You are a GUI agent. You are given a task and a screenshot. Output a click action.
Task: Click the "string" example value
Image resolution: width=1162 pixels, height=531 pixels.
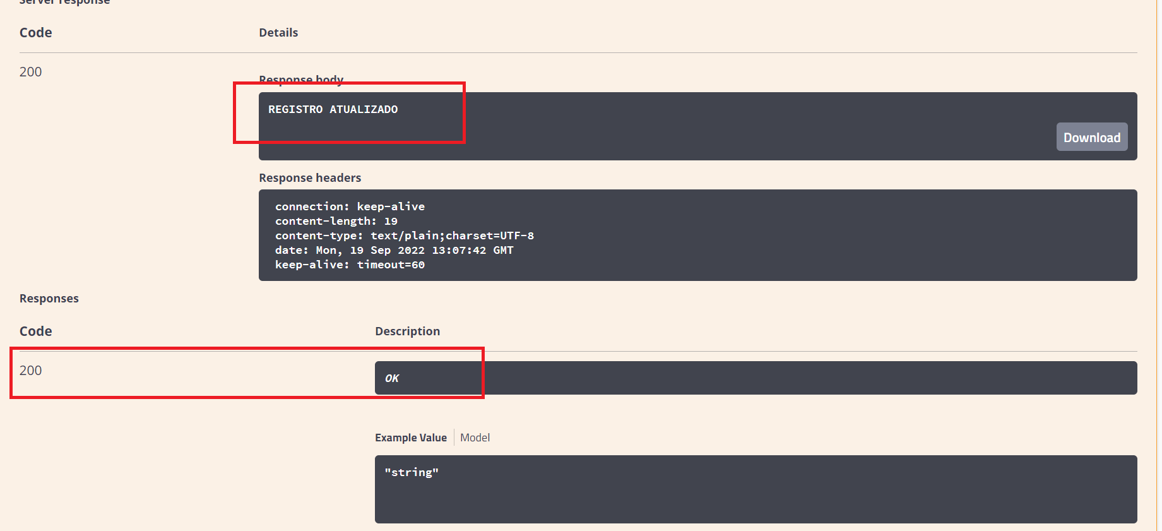pos(412,472)
